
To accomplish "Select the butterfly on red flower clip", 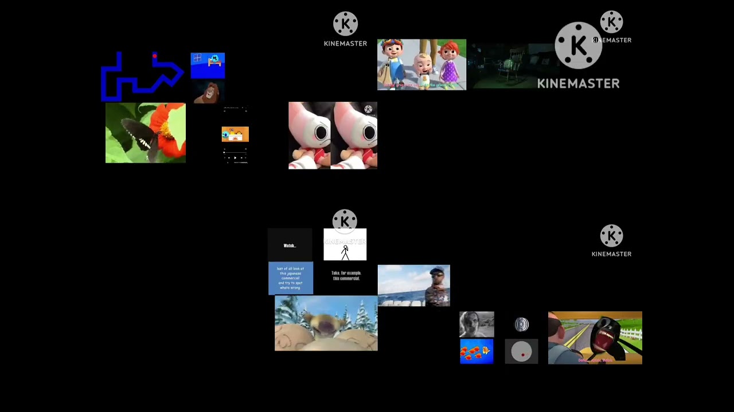I will tap(146, 133).
